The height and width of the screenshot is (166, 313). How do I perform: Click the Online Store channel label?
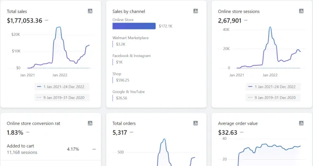(123, 20)
